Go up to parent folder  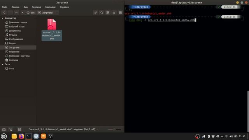point(16,13)
